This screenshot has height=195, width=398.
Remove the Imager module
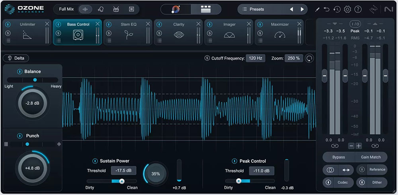click(x=249, y=24)
